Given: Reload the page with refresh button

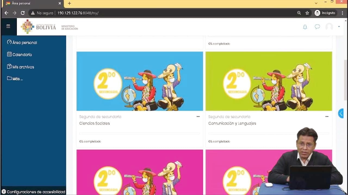Looking at the screenshot, I should pyautogui.click(x=23, y=13).
